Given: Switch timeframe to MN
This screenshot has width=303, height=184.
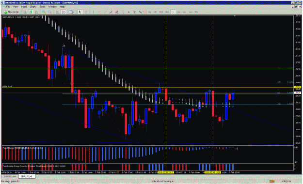Looking at the screenshot, I should click(196, 12).
